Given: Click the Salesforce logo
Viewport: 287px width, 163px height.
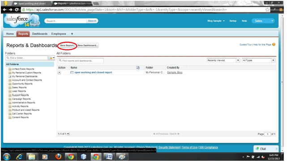Looking at the screenshot, I should click(22, 20).
